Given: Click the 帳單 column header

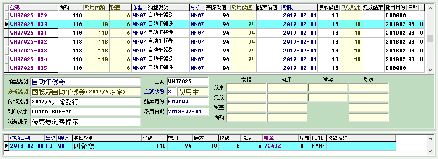Looking at the screenshot, I should pos(281,138).
